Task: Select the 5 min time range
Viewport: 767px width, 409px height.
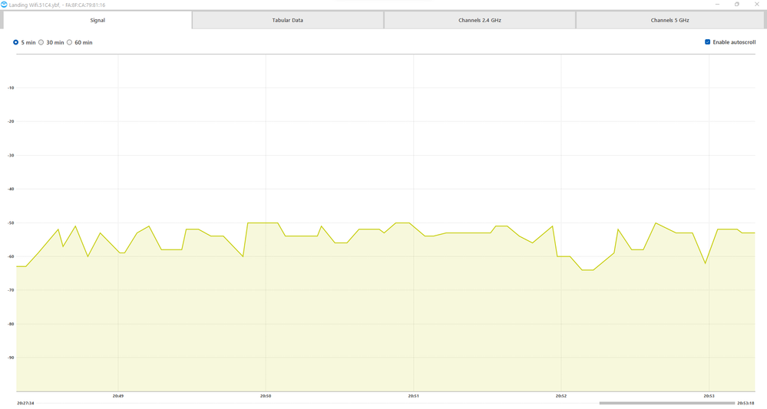Action: click(16, 42)
